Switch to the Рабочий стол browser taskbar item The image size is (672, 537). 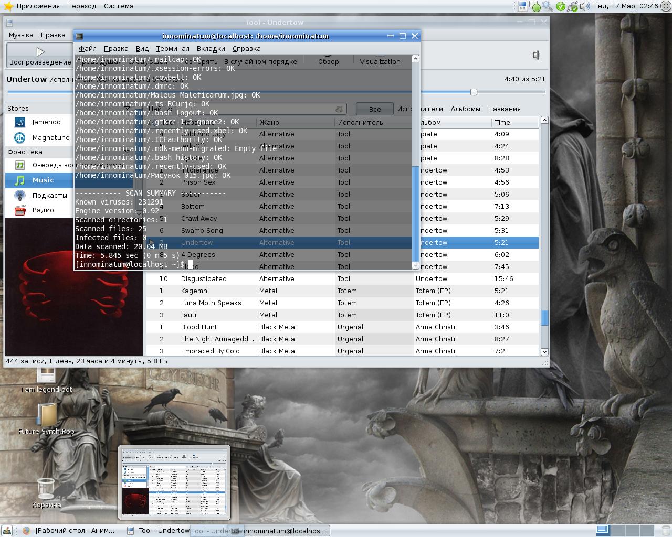[69, 531]
